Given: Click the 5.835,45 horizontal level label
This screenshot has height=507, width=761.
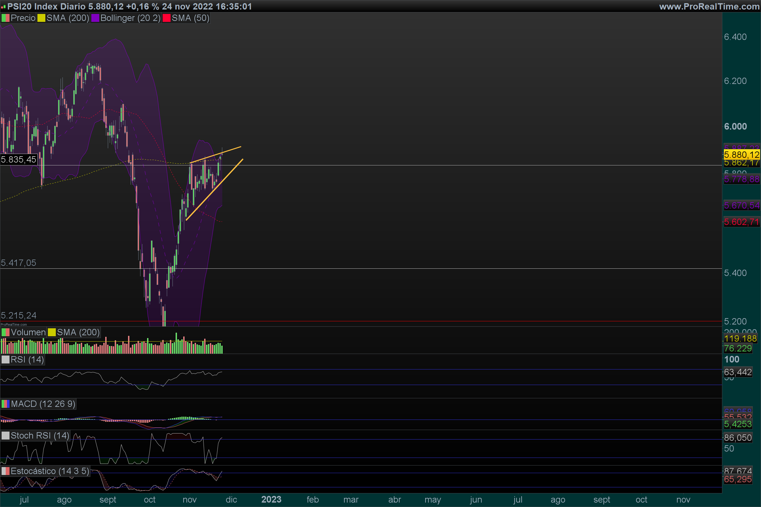Looking at the screenshot, I should [x=19, y=159].
